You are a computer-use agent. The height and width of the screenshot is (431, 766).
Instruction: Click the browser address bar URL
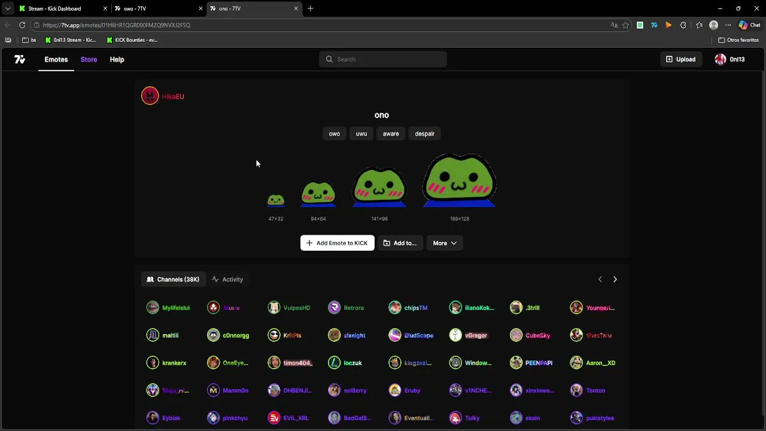click(117, 25)
